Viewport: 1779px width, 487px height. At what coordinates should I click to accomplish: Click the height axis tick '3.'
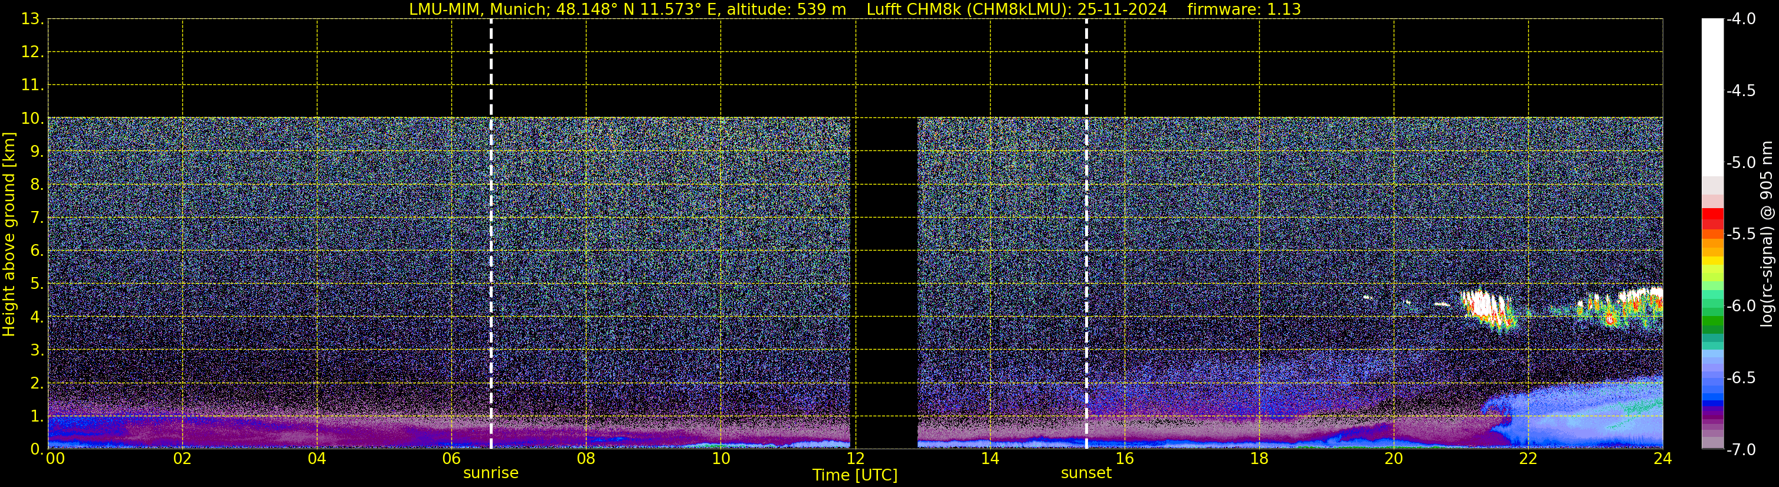tap(37, 350)
